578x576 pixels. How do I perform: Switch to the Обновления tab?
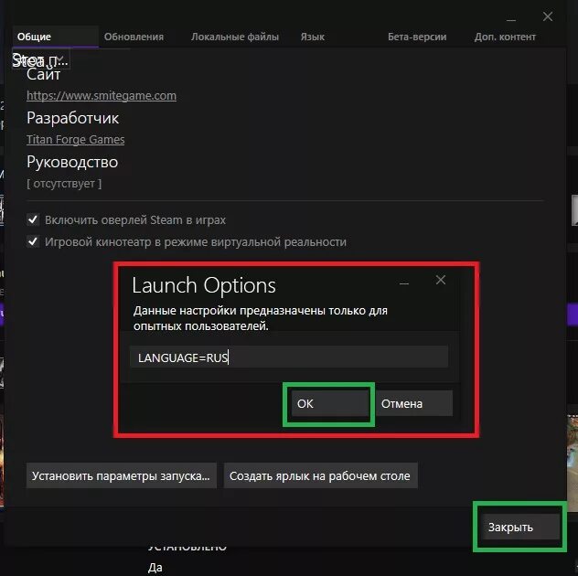[134, 37]
